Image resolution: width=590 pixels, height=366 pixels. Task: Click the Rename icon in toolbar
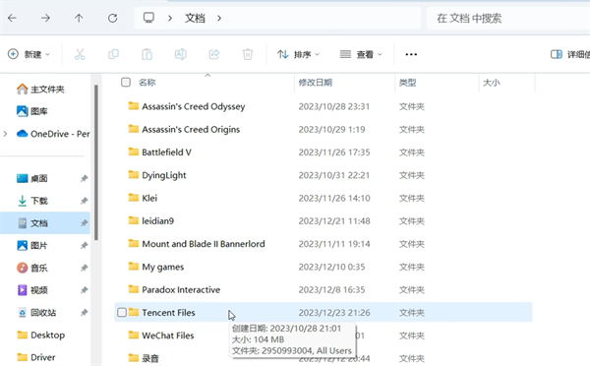(181, 54)
